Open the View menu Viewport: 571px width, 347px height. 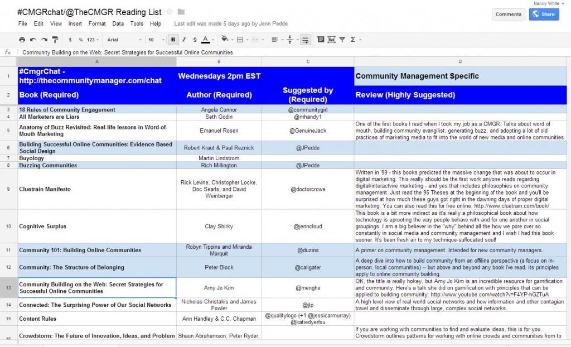pos(56,23)
